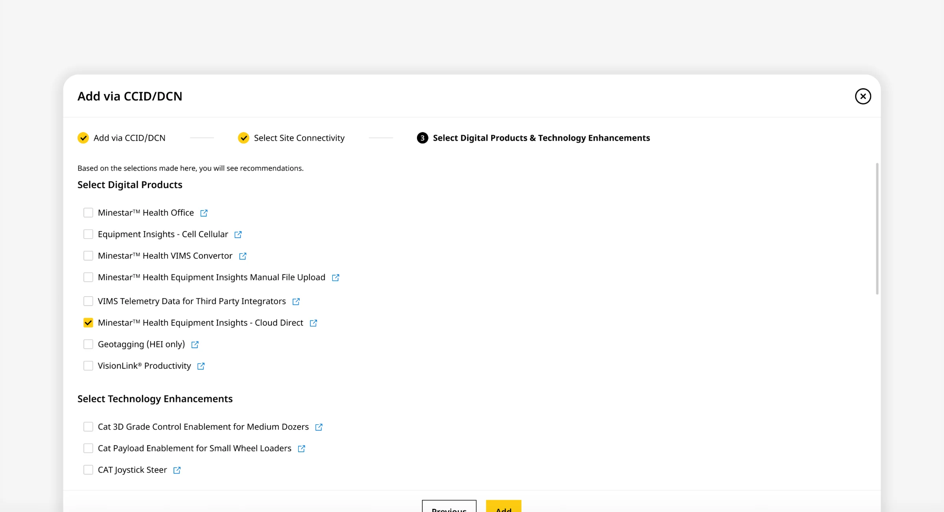The width and height of the screenshot is (944, 512).
Task: Check VIMS Telemetry Data for Third Party Integrators
Action: (x=88, y=301)
